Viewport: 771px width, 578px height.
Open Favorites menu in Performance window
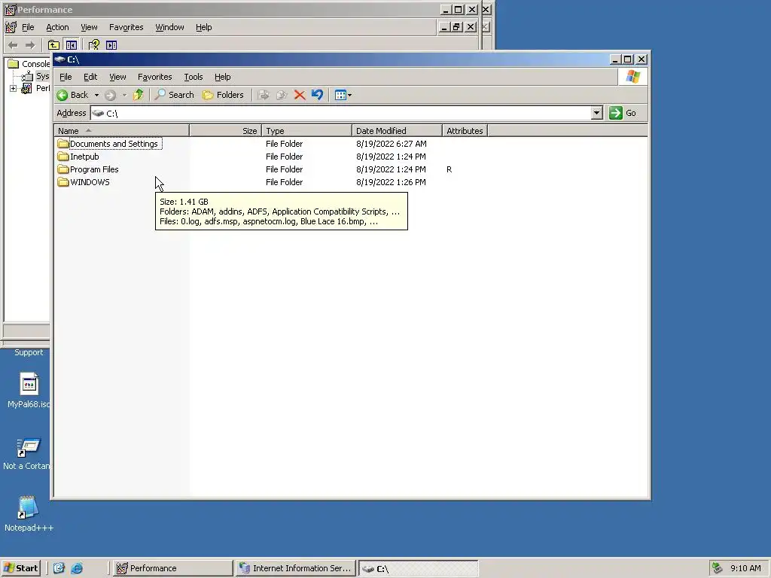click(x=126, y=27)
